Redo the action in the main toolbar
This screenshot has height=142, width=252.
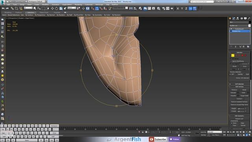[x=7, y=8]
